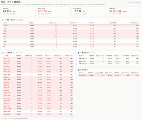Click the 1324 cell in 配送经理 table
This screenshot has height=120, width=142.
[128, 61]
